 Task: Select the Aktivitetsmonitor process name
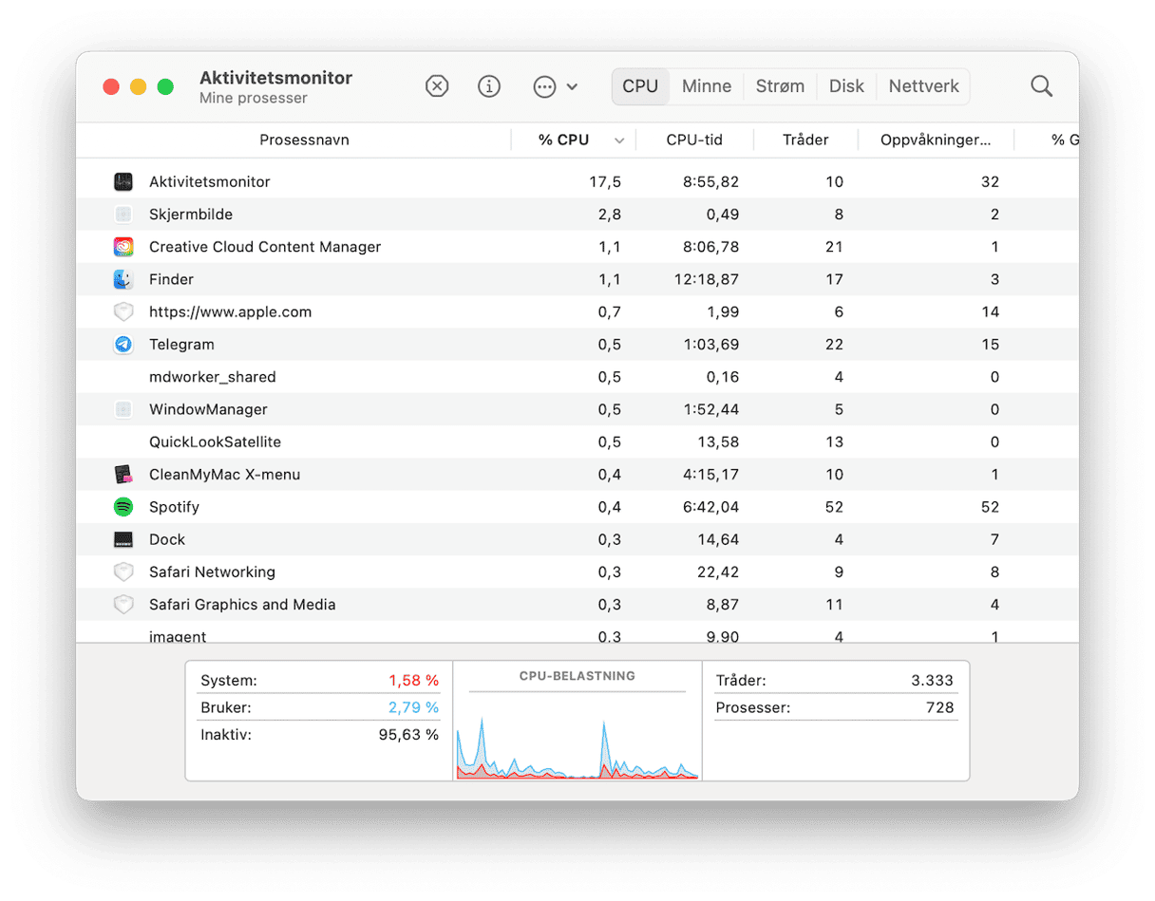tap(210, 181)
